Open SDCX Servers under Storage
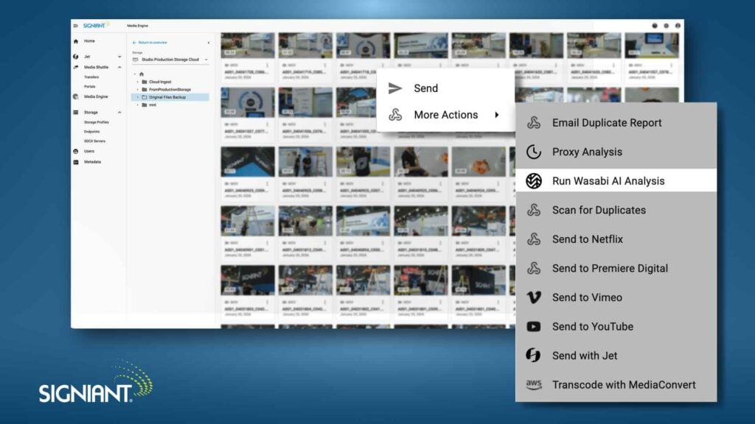755x424 pixels. pyautogui.click(x=94, y=141)
